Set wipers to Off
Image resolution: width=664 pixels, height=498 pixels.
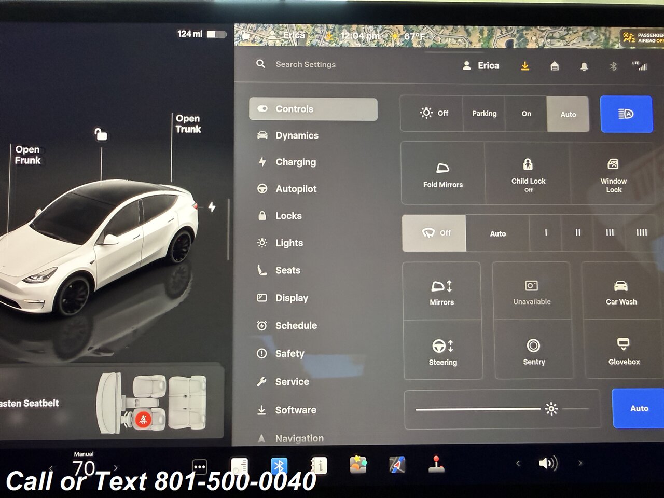434,233
